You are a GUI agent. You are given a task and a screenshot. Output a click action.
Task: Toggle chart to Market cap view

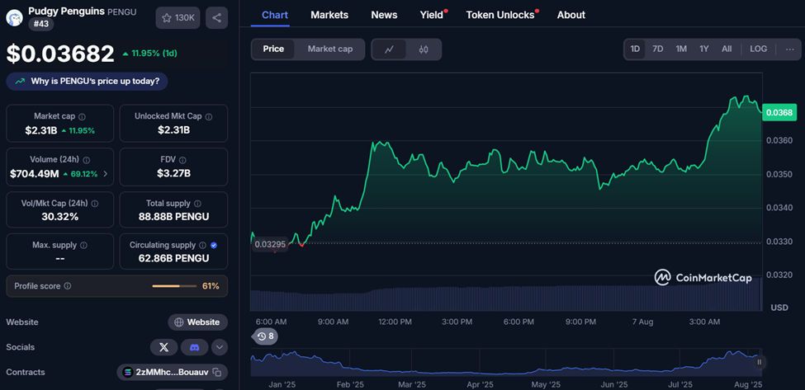coord(330,49)
